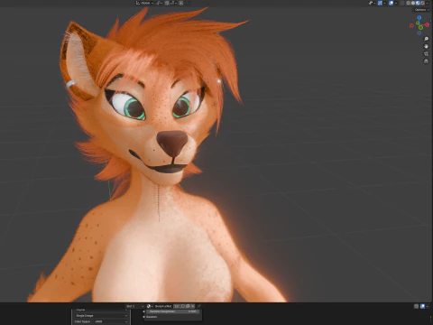433x325 pixels.
Task: Switch to rendered viewport shading
Action: [423, 3]
